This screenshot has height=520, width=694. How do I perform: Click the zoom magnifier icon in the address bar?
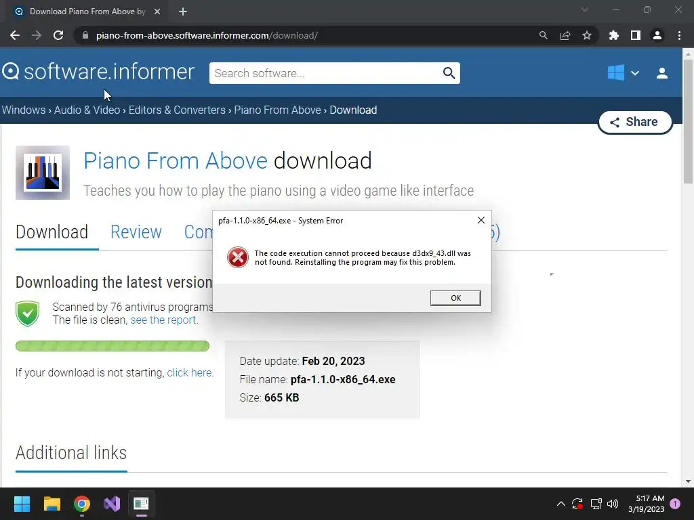543,35
